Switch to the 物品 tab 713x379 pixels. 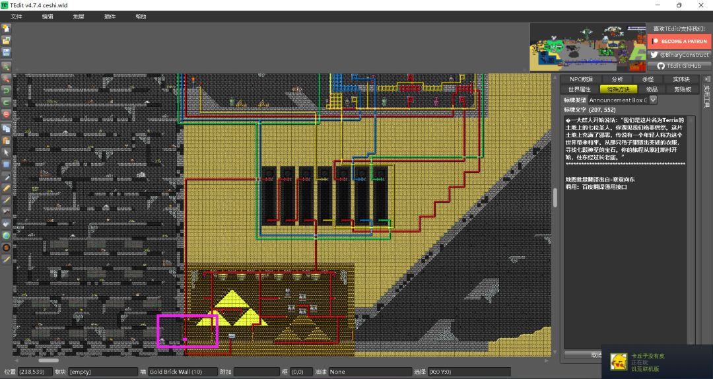[x=652, y=89]
